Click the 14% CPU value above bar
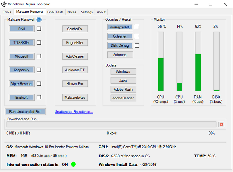Image resolution: width=233 pixels, height=172 pixels. point(179,26)
